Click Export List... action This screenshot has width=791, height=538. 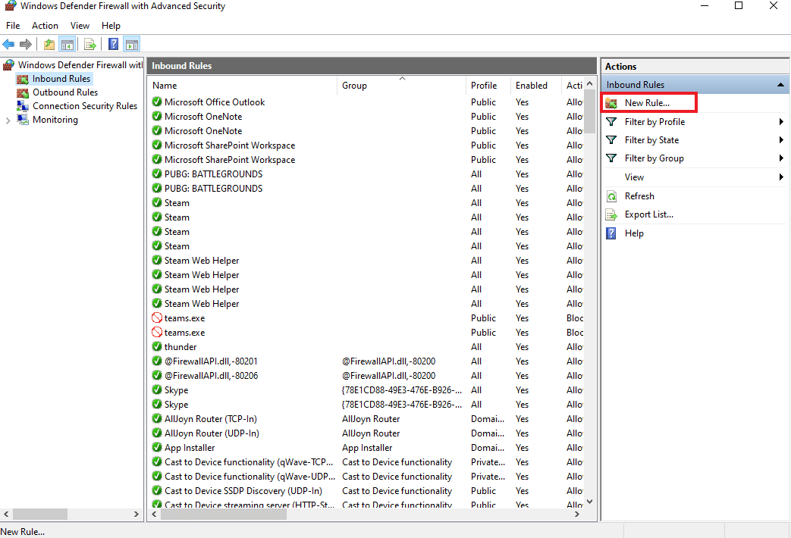(648, 214)
